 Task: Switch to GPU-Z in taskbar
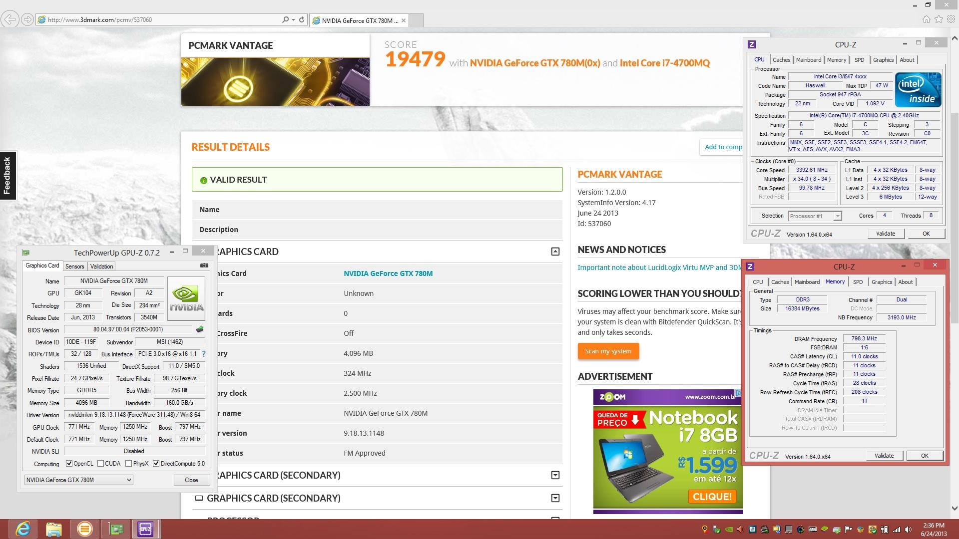[116, 529]
